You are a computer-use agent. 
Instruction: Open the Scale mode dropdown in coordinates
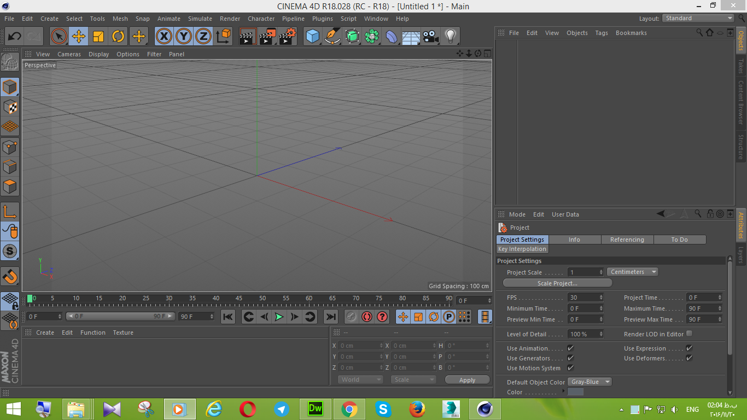[x=413, y=380]
